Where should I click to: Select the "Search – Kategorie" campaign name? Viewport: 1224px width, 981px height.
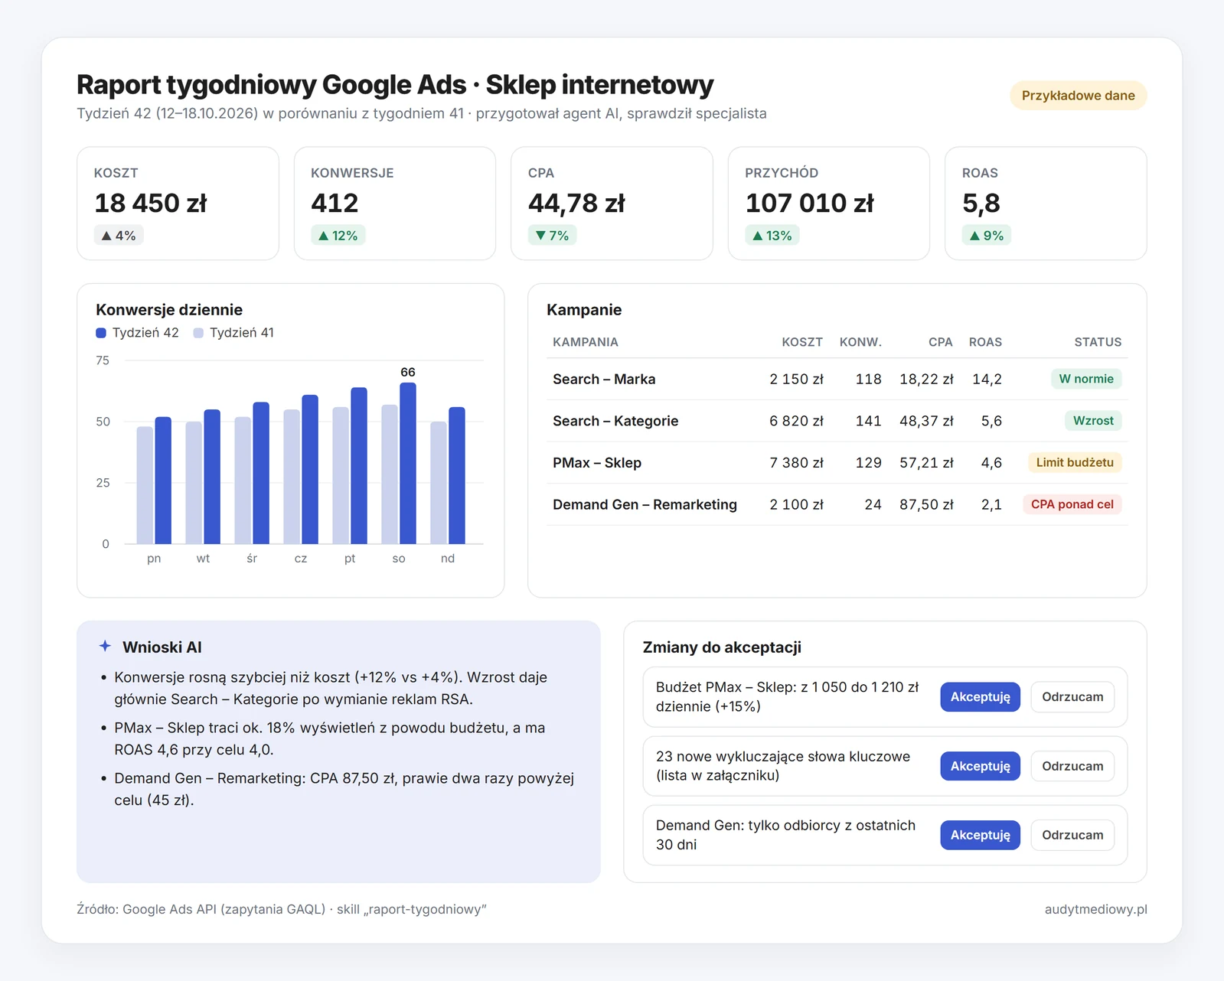click(615, 421)
